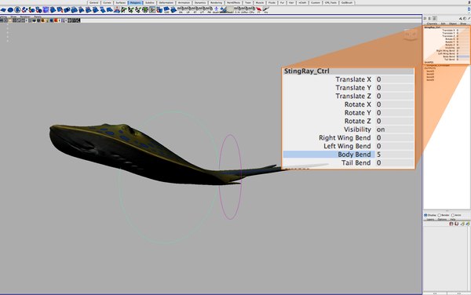Switch to the Hair shelf tab

291,2
